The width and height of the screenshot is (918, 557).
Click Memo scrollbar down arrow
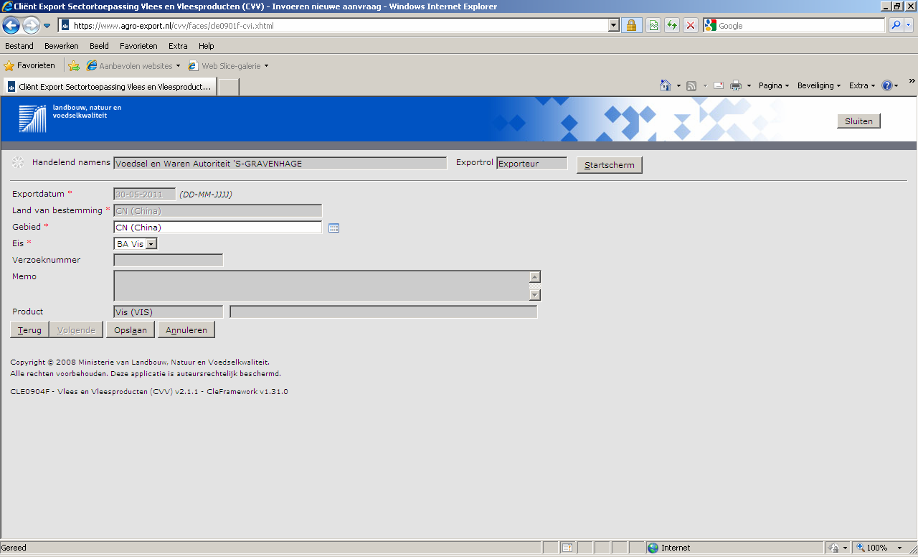(x=534, y=294)
